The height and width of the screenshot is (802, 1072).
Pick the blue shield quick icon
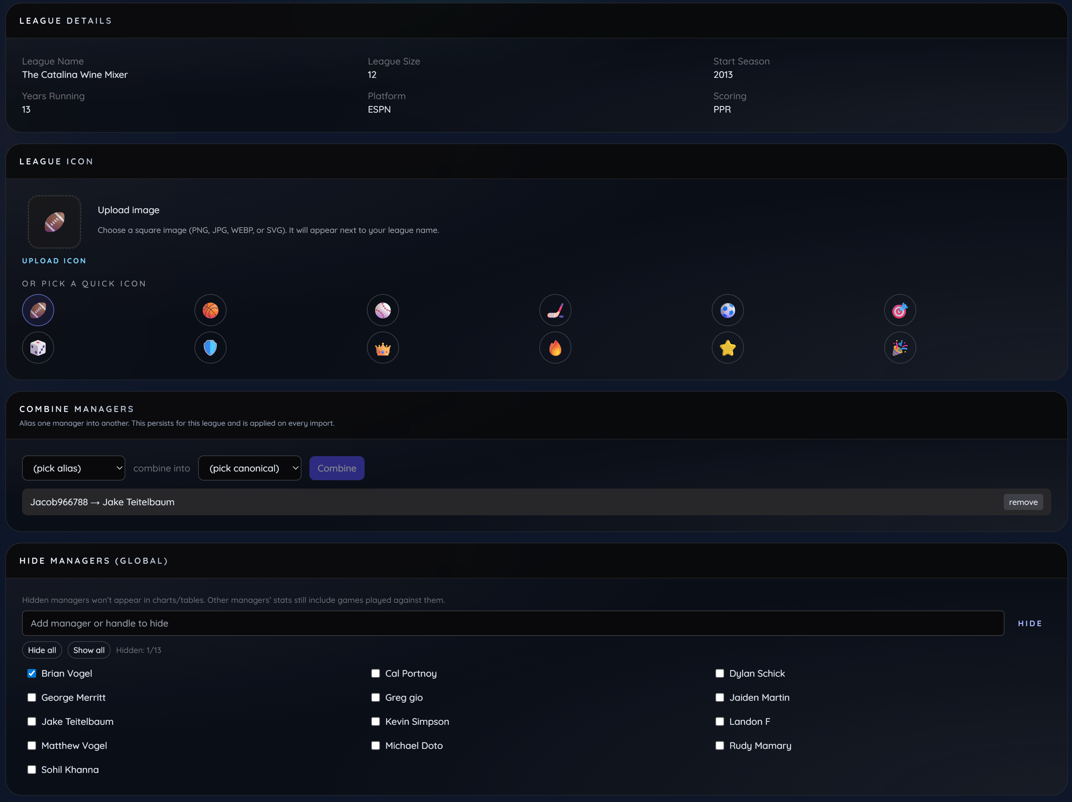tap(210, 348)
